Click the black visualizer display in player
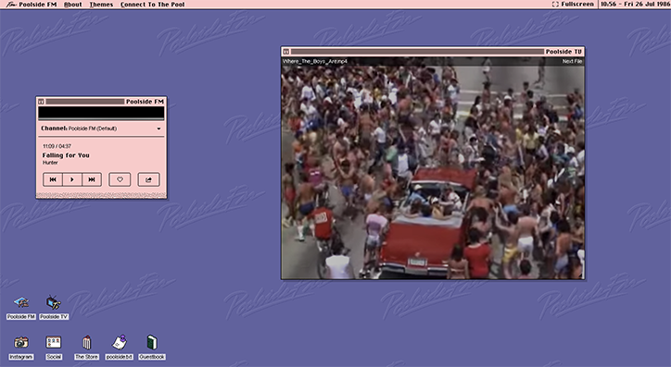 click(101, 113)
